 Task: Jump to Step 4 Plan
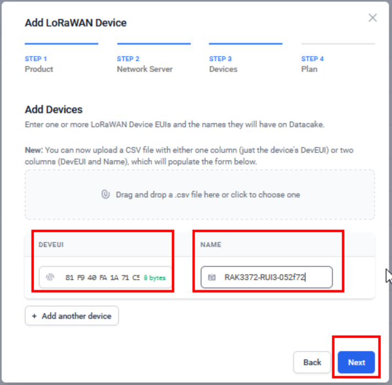(x=312, y=64)
